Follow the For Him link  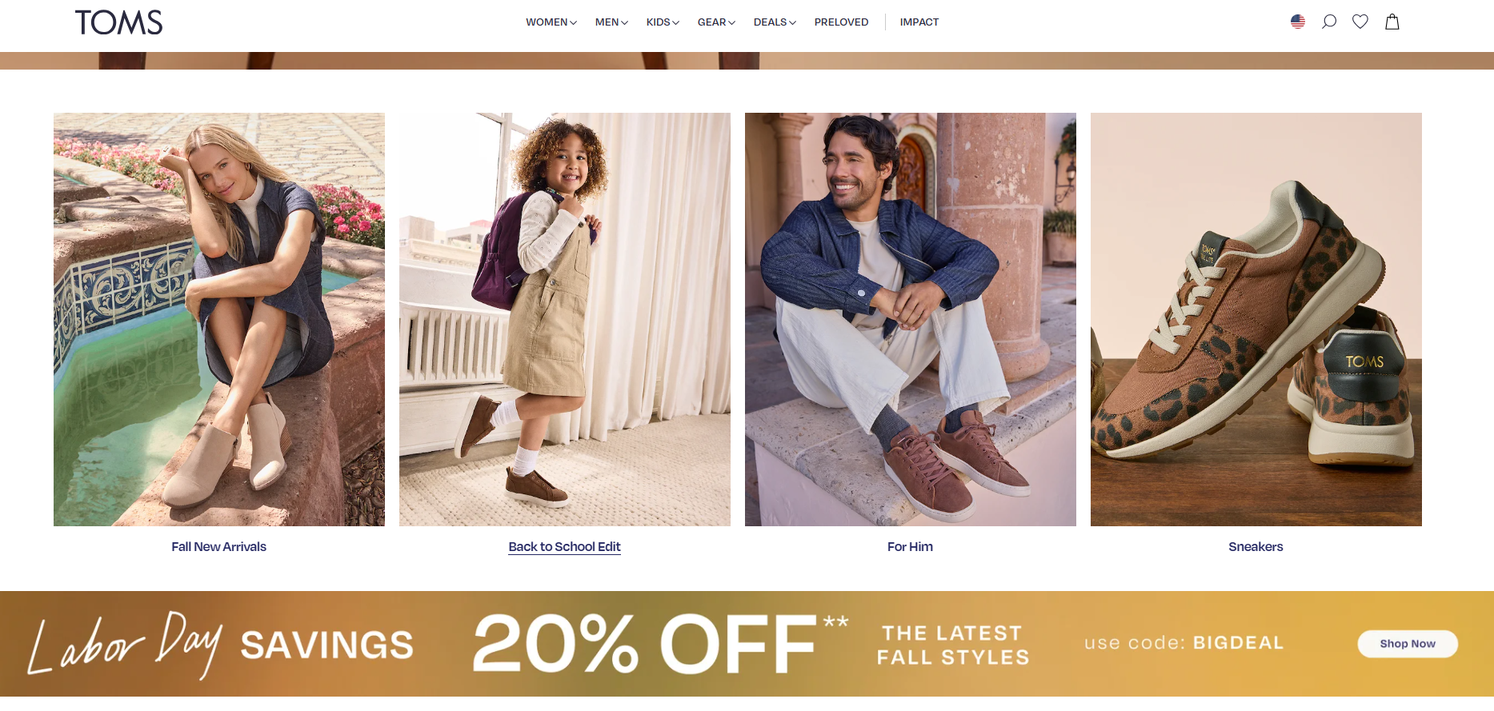910,547
